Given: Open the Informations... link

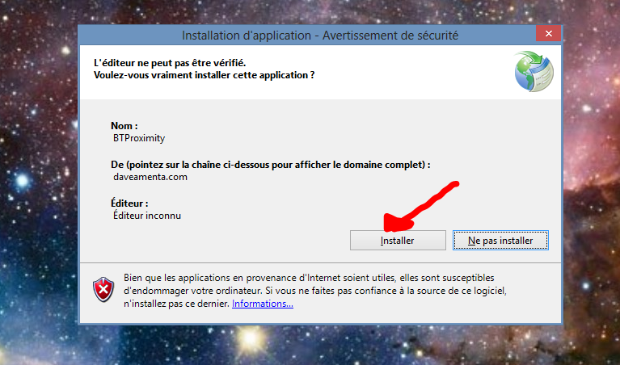Looking at the screenshot, I should point(263,304).
